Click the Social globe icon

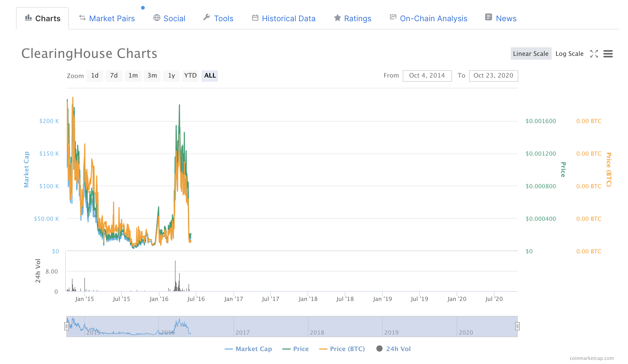157,18
